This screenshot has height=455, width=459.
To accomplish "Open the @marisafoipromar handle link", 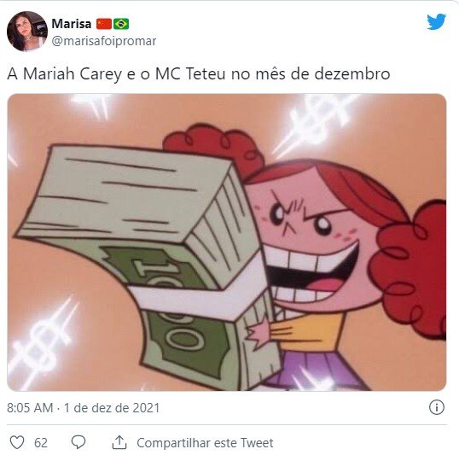I will click(x=104, y=41).
